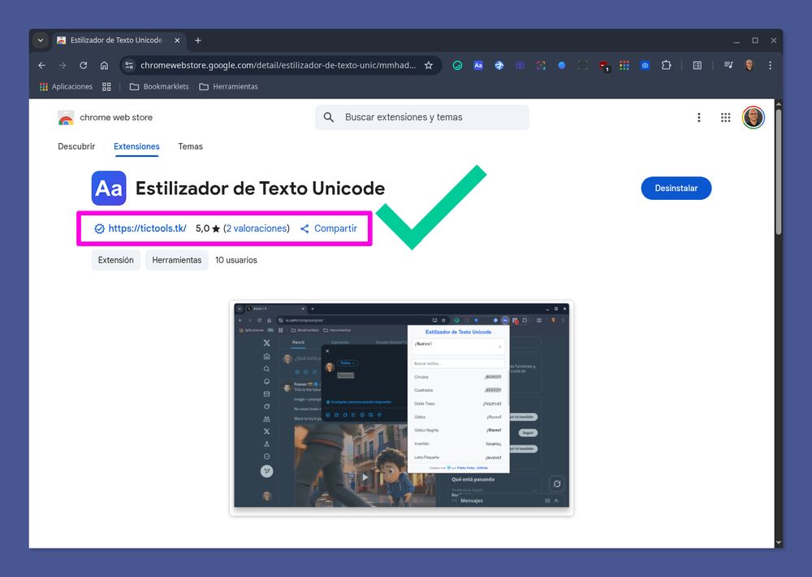The width and height of the screenshot is (812, 577).
Task: Click the Herramientas category chip
Action: (176, 260)
